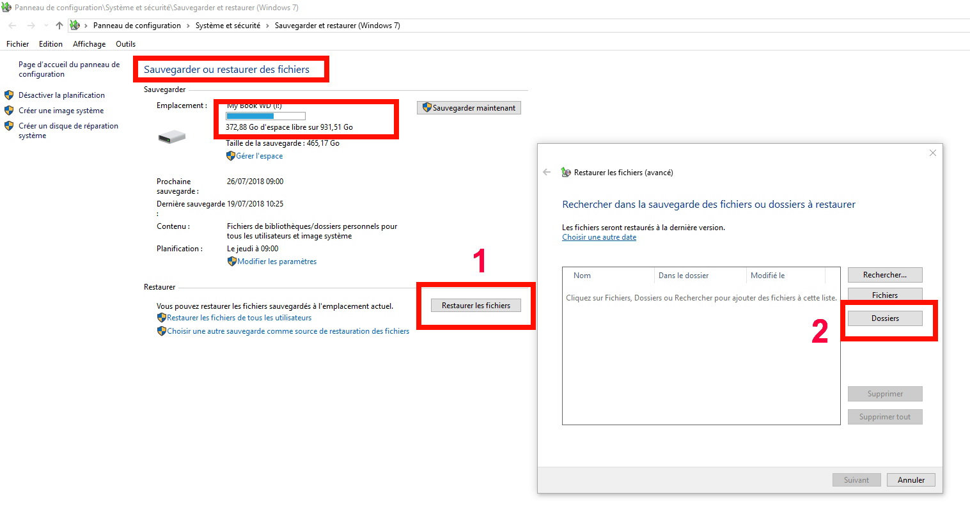Click the My Book WD drive icon
This screenshot has width=970, height=523.
coord(171,136)
